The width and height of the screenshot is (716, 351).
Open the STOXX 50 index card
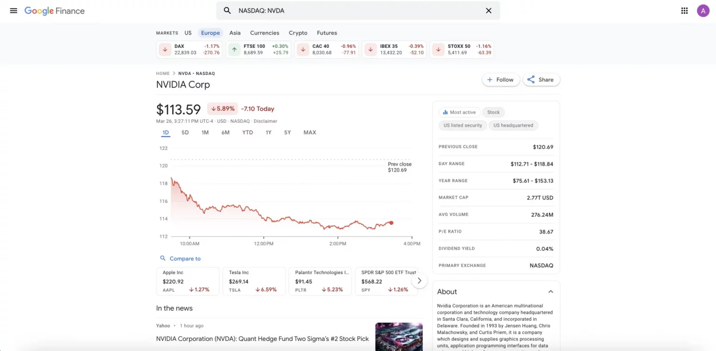tap(462, 50)
